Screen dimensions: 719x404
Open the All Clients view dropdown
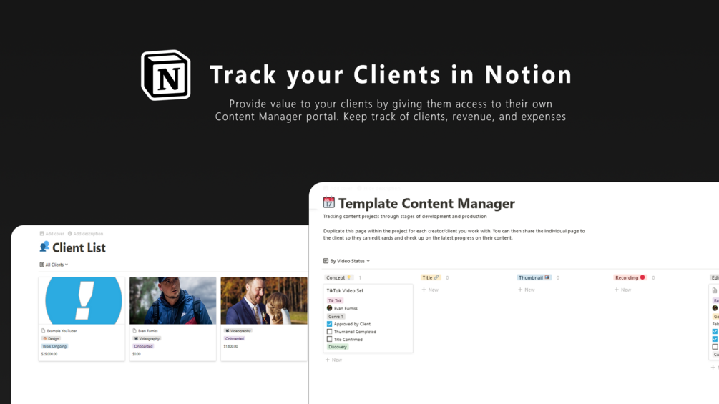(x=54, y=265)
